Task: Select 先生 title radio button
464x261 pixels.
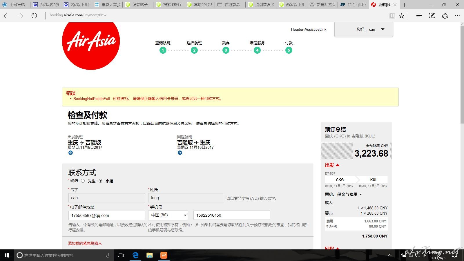Action: [x=83, y=181]
